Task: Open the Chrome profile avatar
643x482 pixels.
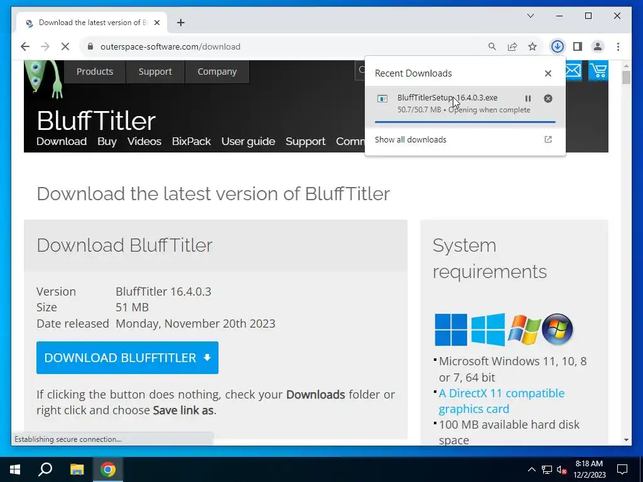Action: coord(598,46)
